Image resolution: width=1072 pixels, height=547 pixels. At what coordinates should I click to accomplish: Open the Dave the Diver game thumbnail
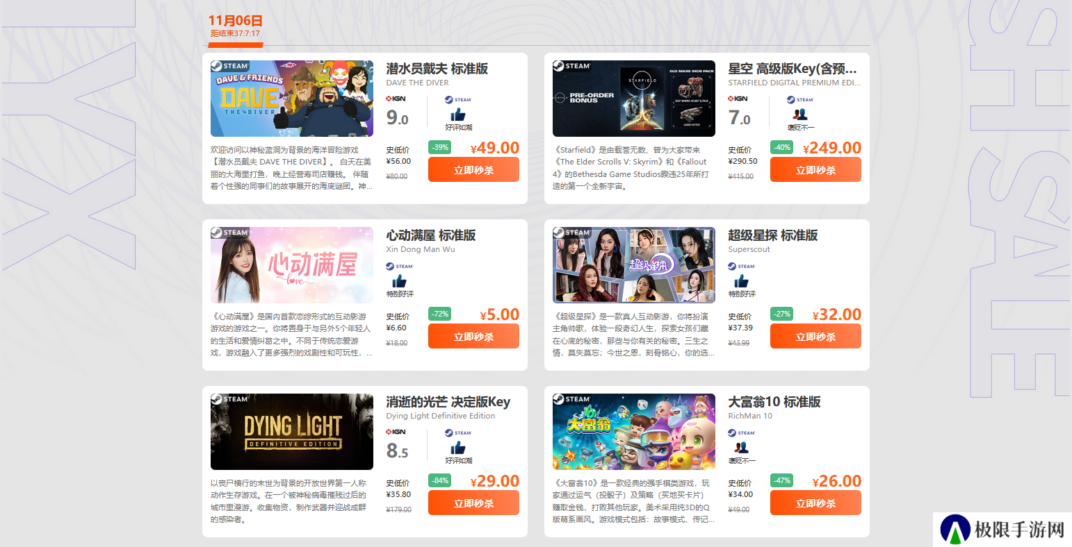(292, 99)
